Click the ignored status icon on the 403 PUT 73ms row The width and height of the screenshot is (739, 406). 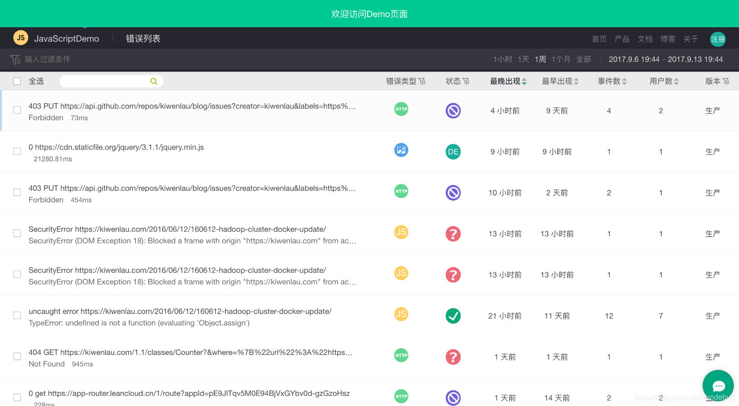(x=453, y=111)
